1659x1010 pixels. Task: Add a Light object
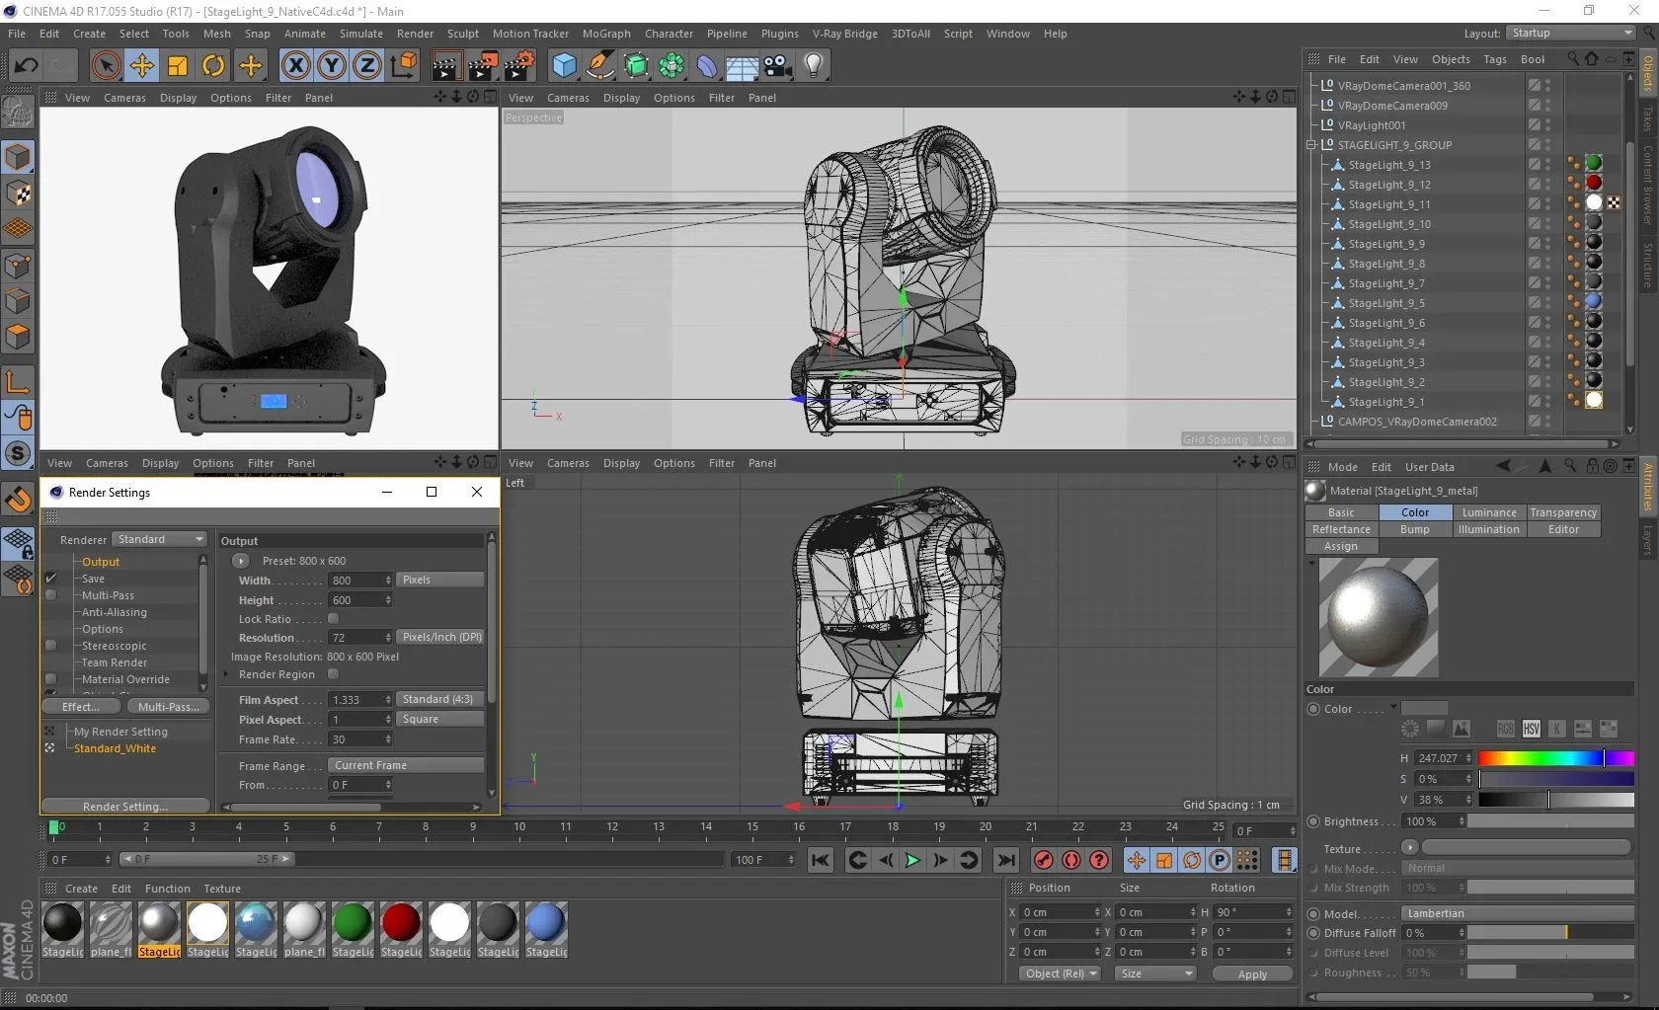(x=813, y=66)
